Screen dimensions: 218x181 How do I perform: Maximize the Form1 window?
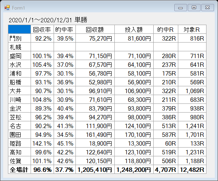pos(194,8)
